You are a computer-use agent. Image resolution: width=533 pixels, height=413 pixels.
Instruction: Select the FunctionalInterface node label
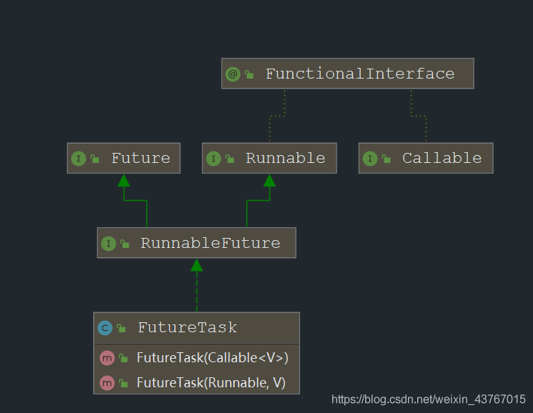[x=359, y=74]
